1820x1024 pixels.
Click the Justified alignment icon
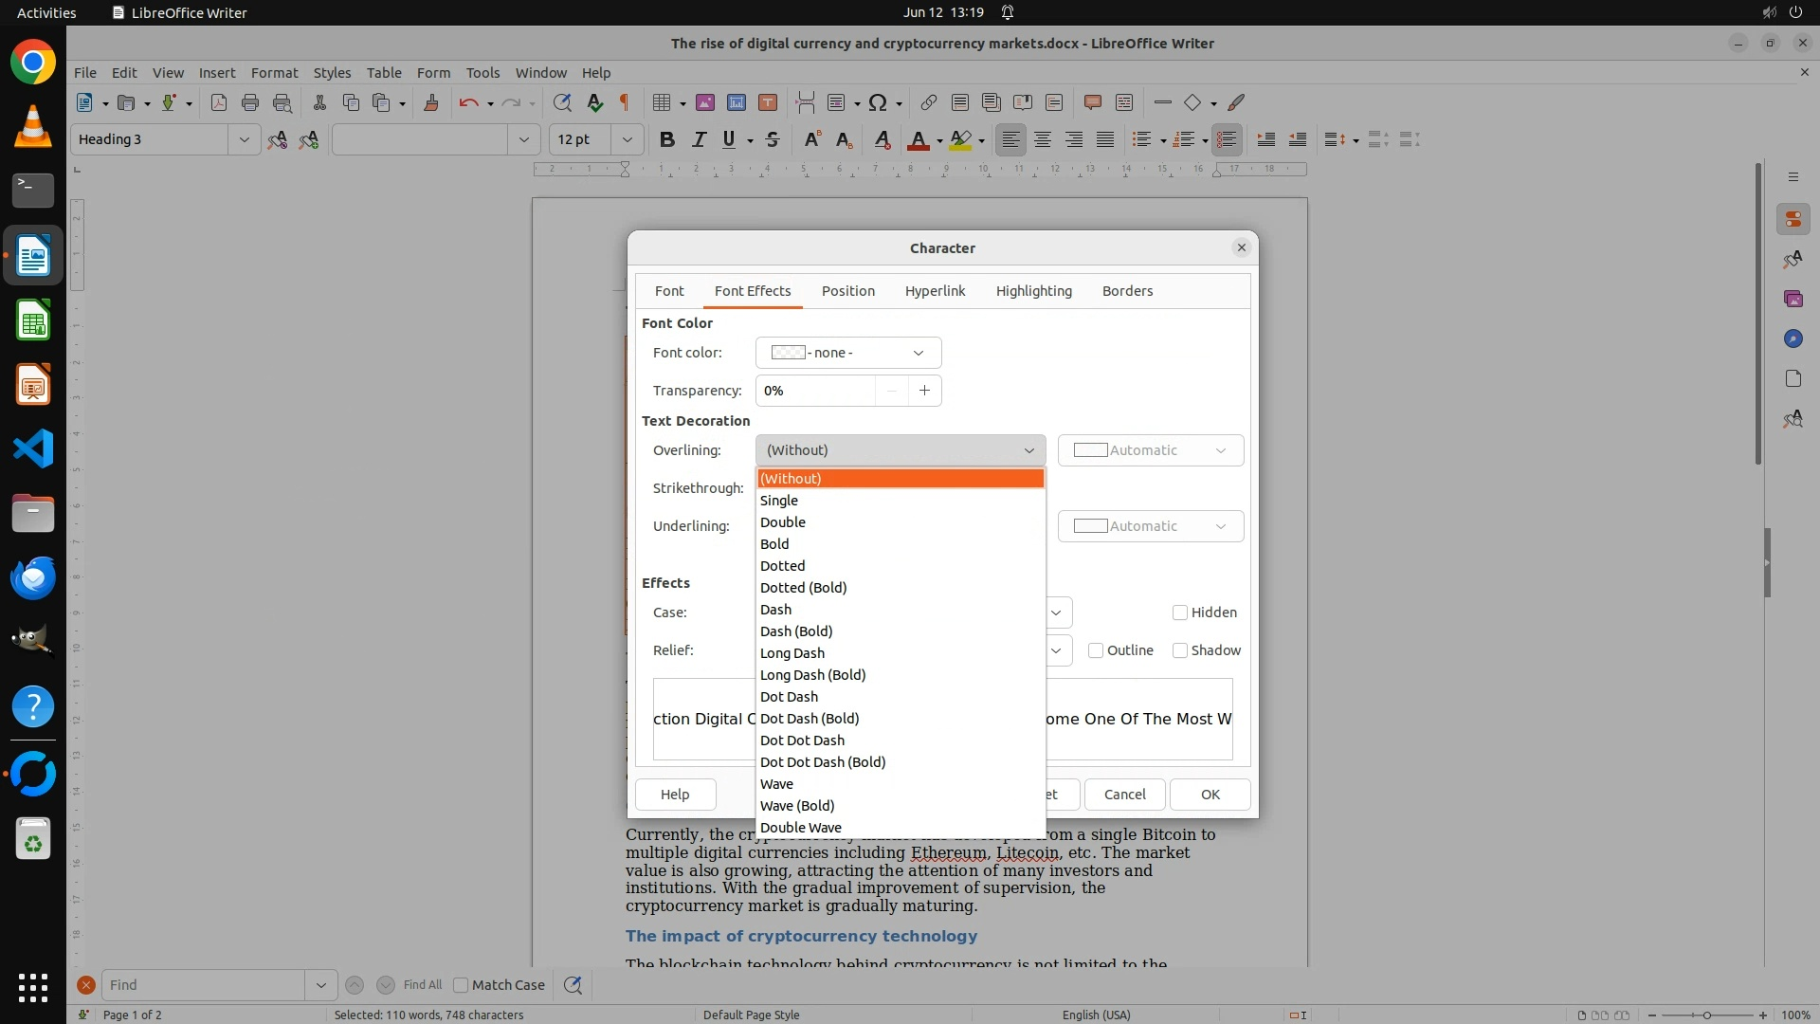tap(1105, 140)
